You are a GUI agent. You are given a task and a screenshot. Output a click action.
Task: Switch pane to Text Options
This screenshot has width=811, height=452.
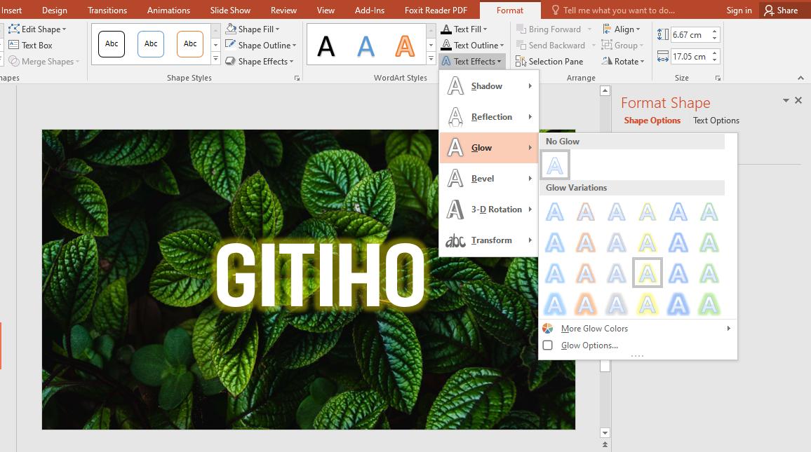point(716,120)
